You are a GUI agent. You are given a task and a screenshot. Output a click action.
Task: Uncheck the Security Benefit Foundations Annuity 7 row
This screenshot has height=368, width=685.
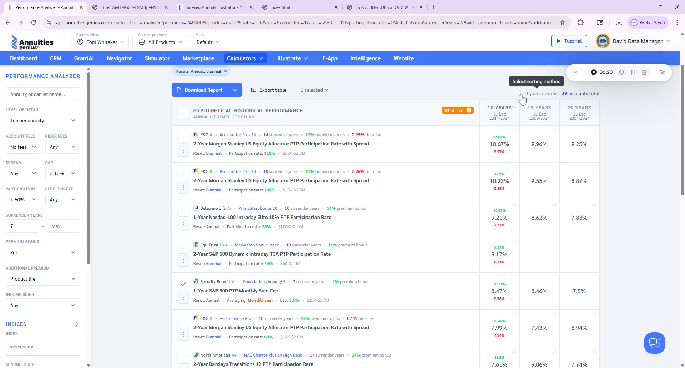coord(183,284)
